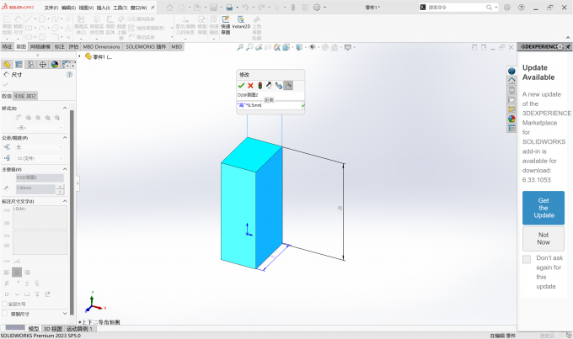This screenshot has height=339, width=573.
Task: Open File Explorer folder icon in task pane
Action: [x=511, y=99]
